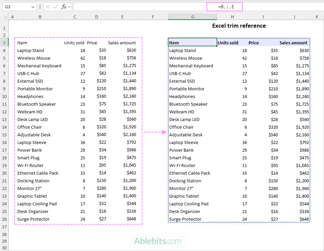This screenshot has height=251, width=324.
Task: Collapse the Name Box dropdown list
Action: [x=32, y=6]
